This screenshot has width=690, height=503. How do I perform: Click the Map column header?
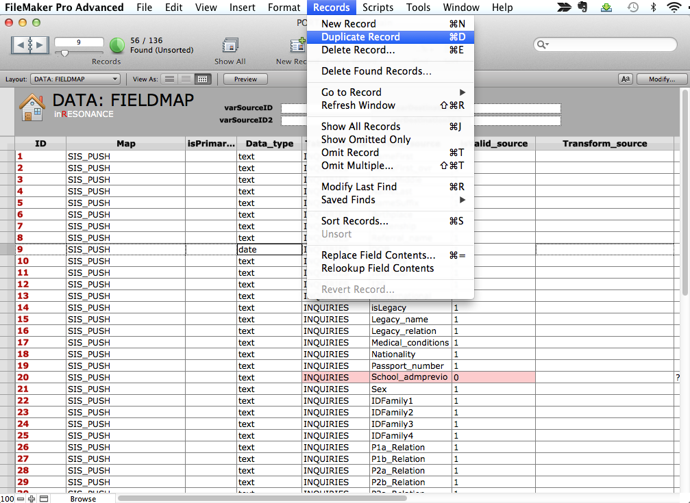click(x=126, y=143)
